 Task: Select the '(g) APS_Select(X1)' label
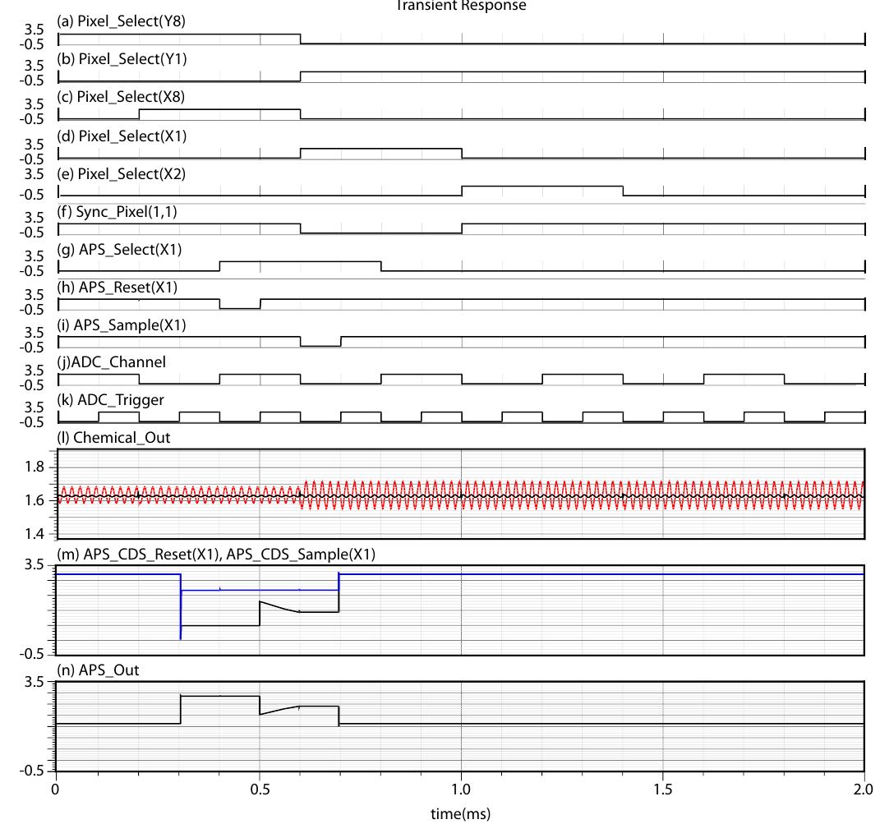click(119, 250)
